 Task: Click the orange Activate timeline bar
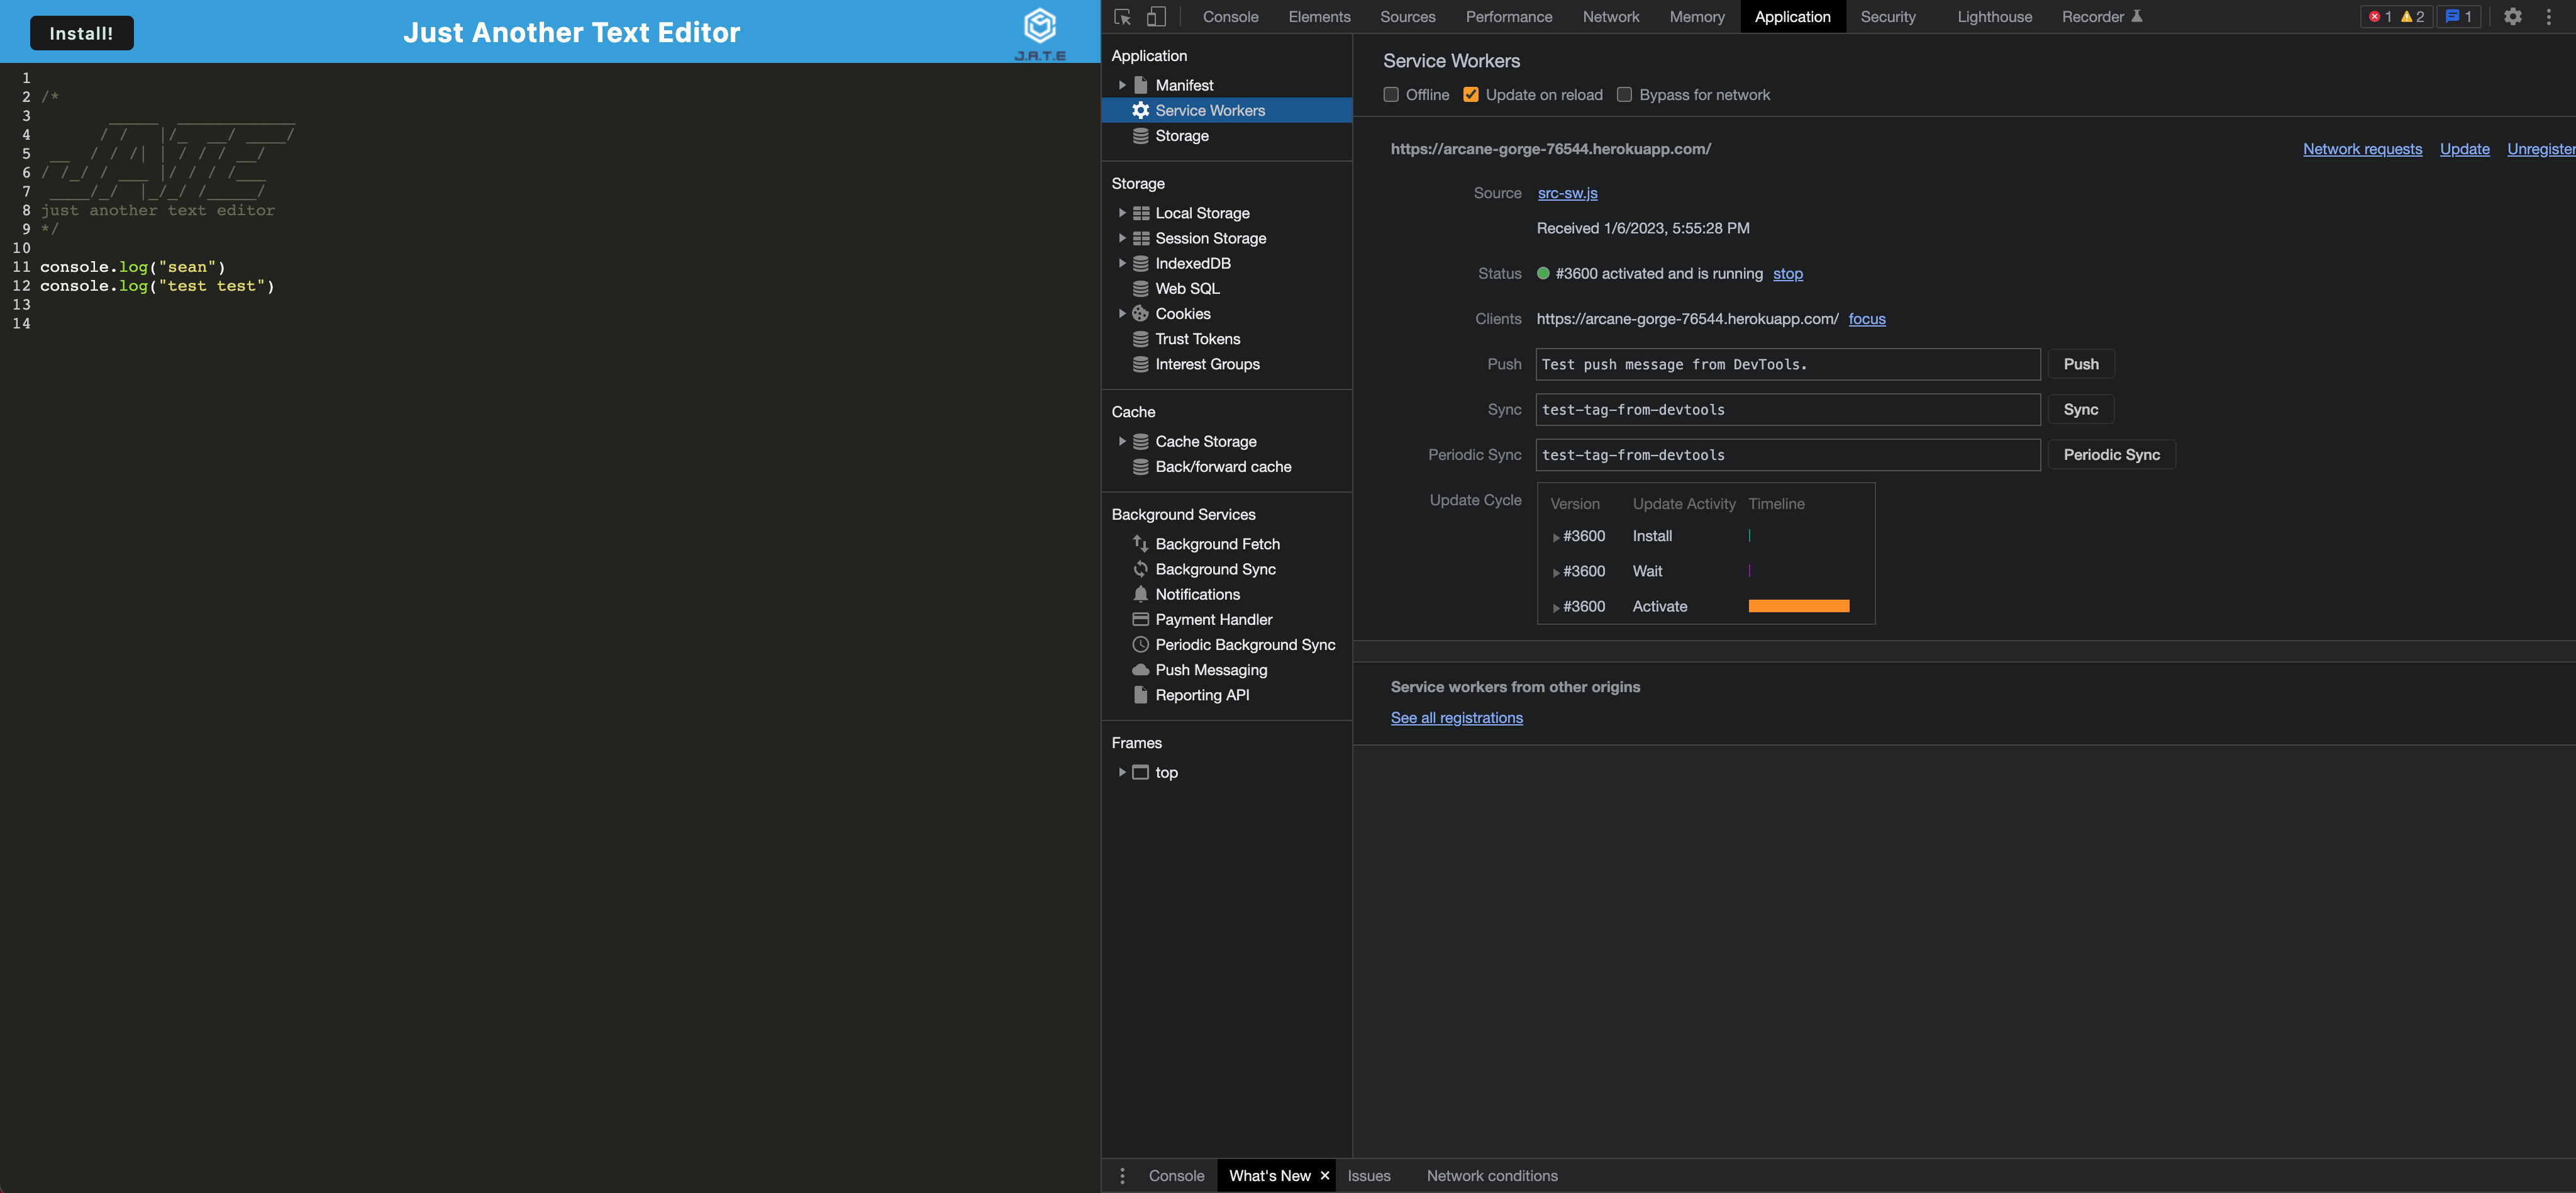pyautogui.click(x=1798, y=607)
